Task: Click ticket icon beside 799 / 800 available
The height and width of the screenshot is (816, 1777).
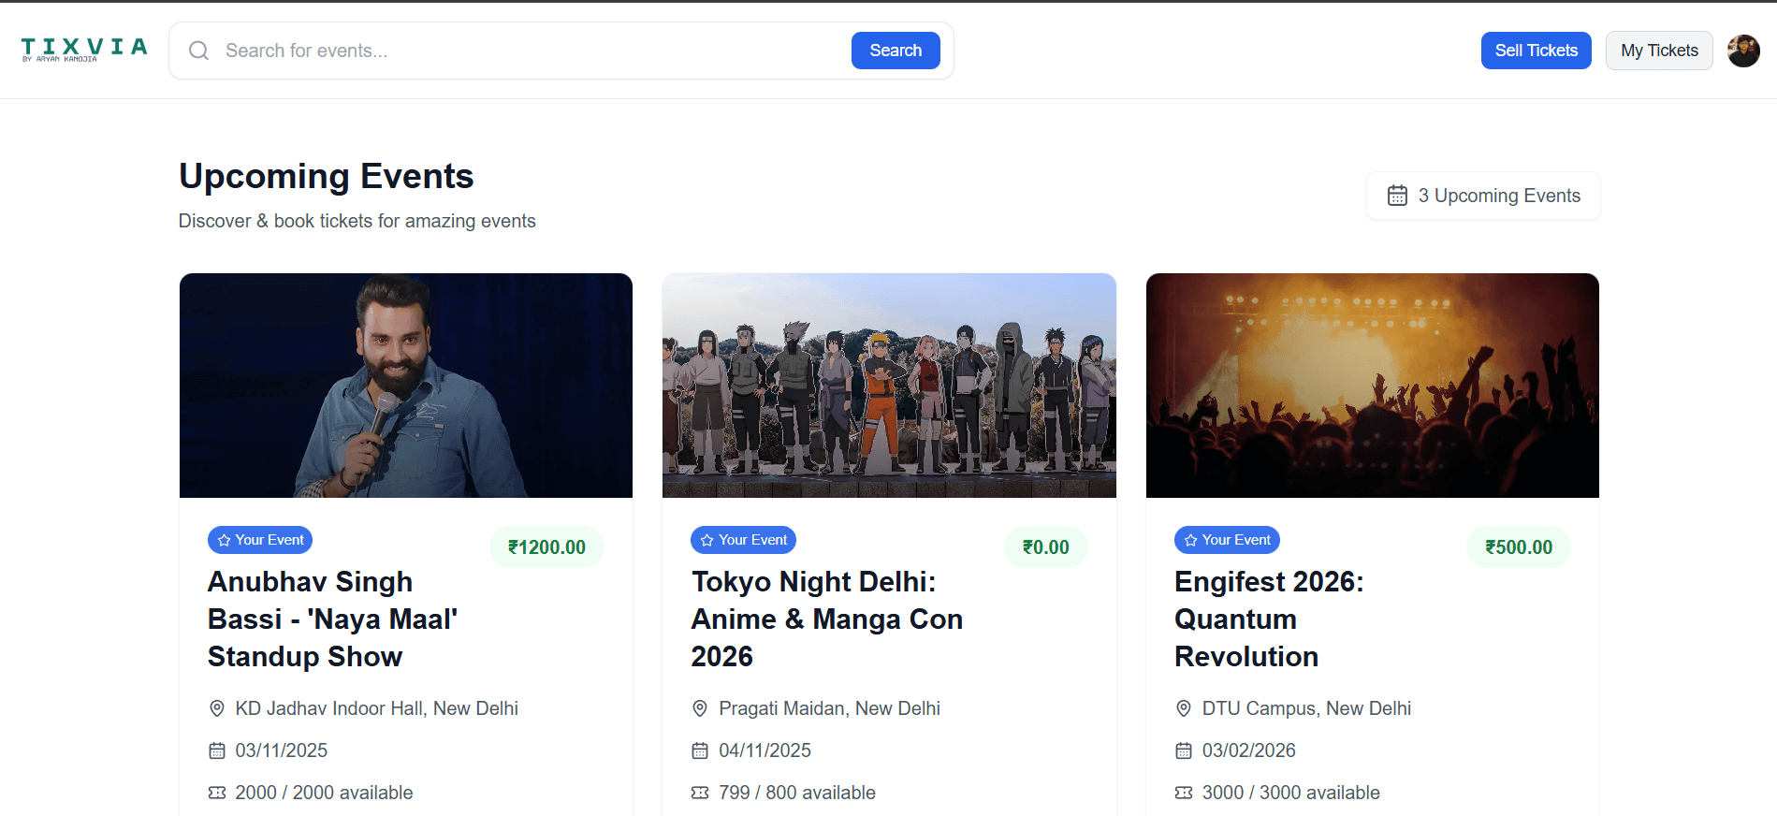Action: click(x=700, y=793)
